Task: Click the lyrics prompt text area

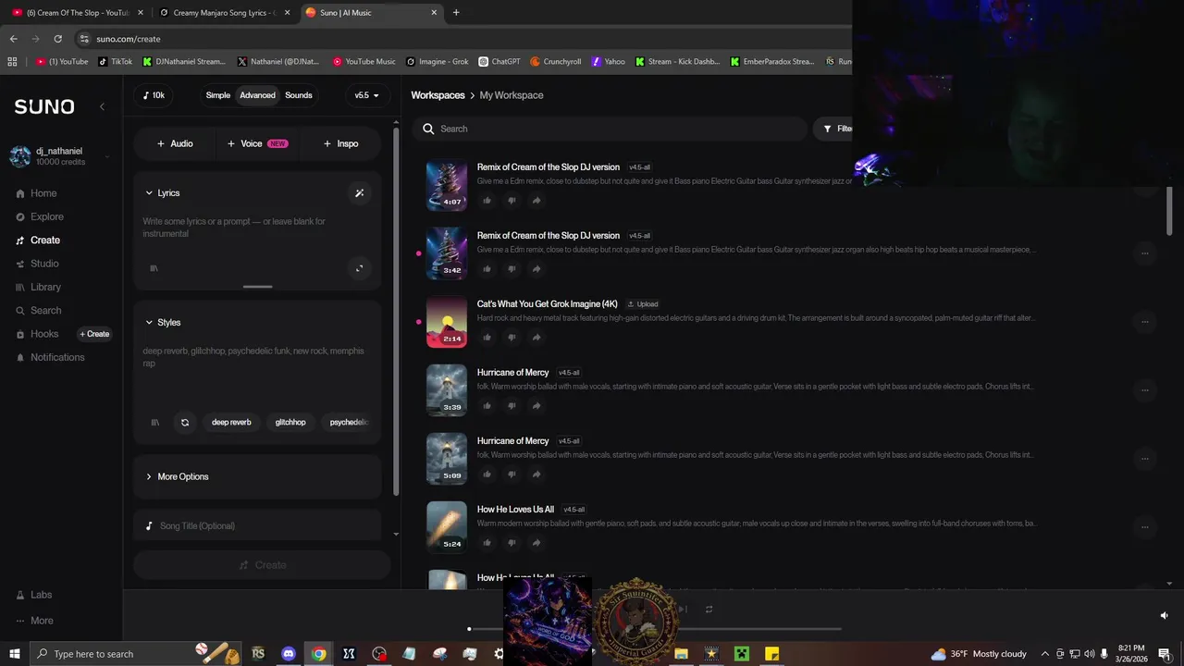Action: 257,228
